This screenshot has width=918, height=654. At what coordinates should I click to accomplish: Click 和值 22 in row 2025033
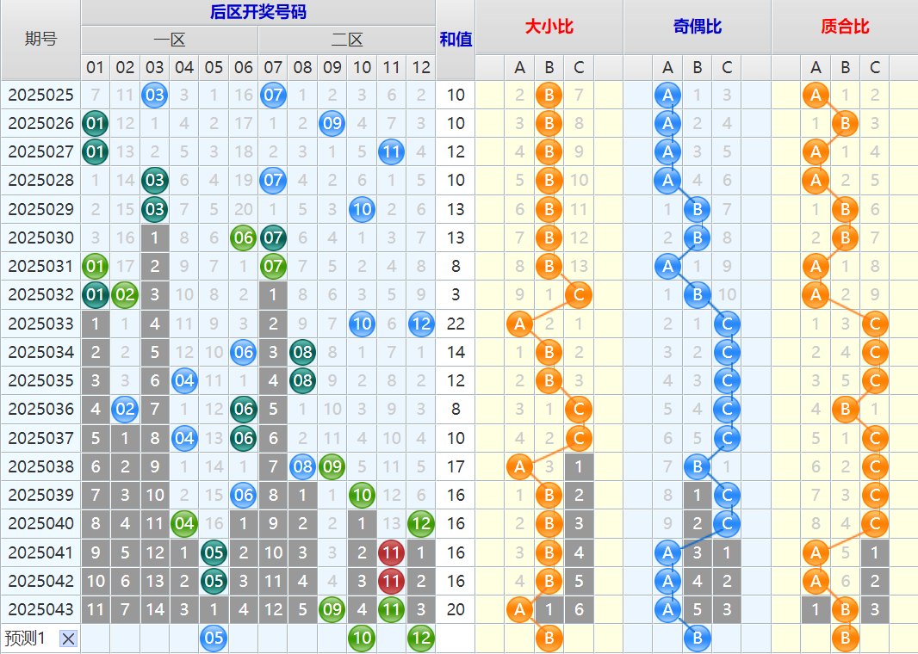click(x=456, y=324)
